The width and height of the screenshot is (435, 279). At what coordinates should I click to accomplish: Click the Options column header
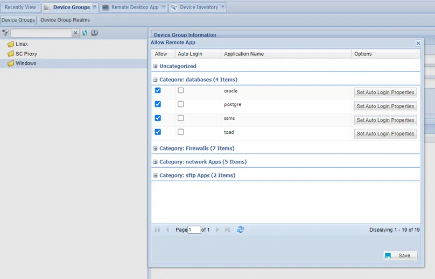[385, 54]
